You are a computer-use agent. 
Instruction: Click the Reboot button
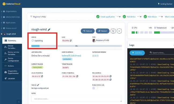tap(88, 31)
